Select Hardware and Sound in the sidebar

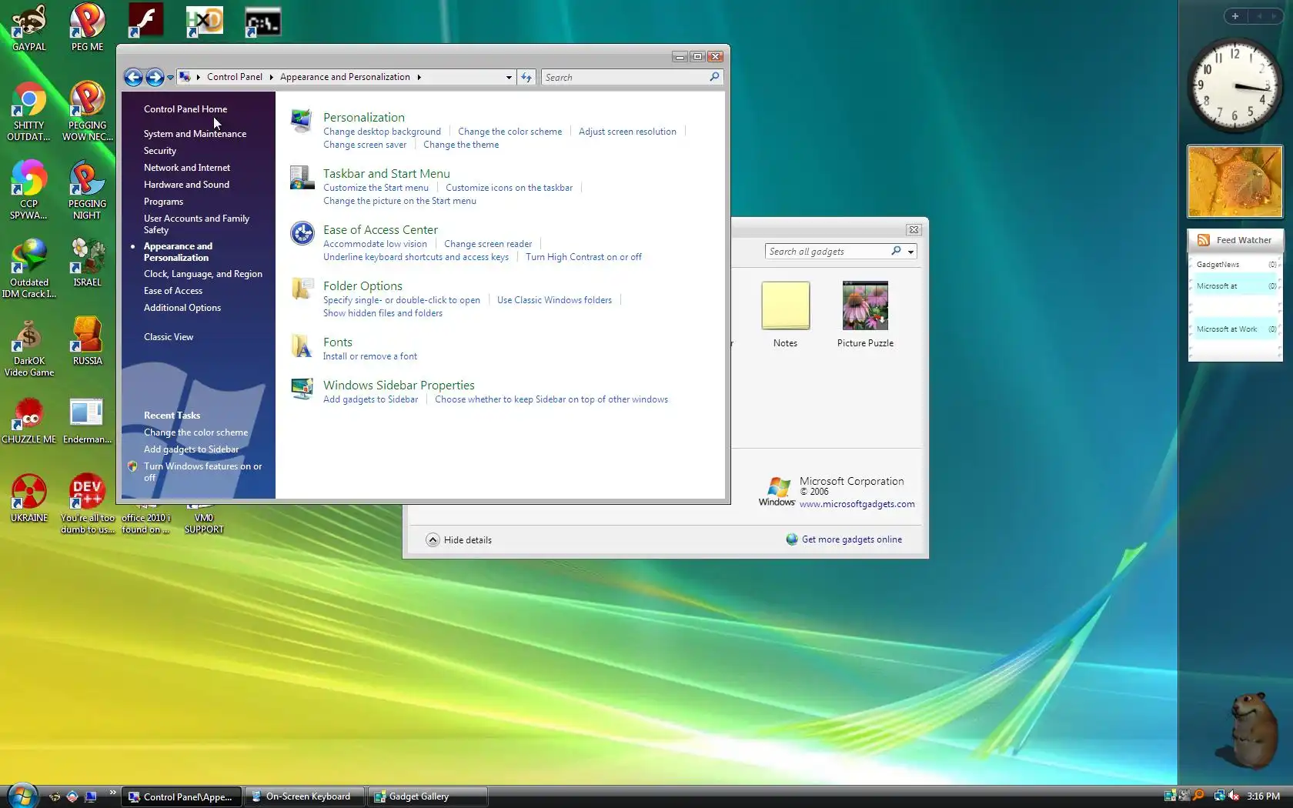click(x=187, y=185)
